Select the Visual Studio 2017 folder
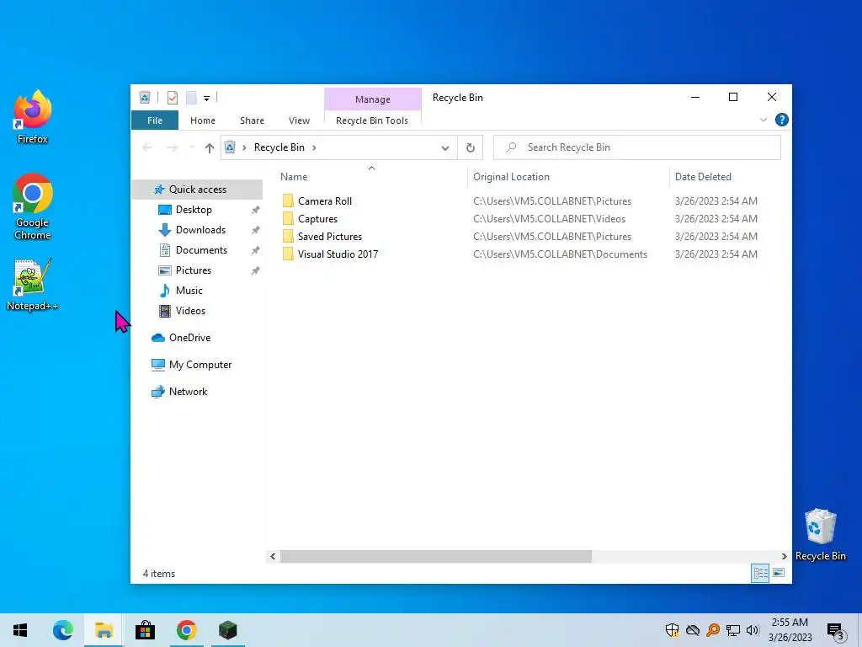This screenshot has width=862, height=647. 338,254
